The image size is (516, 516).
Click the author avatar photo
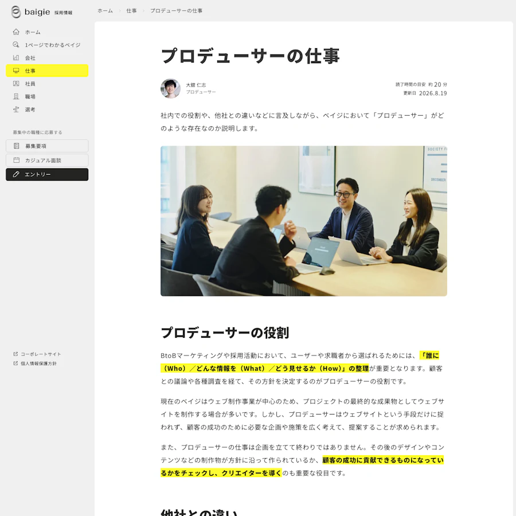click(x=170, y=88)
